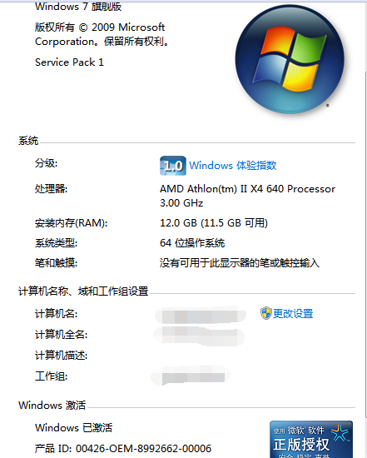Click the star icon on genuine badge

coord(340,433)
